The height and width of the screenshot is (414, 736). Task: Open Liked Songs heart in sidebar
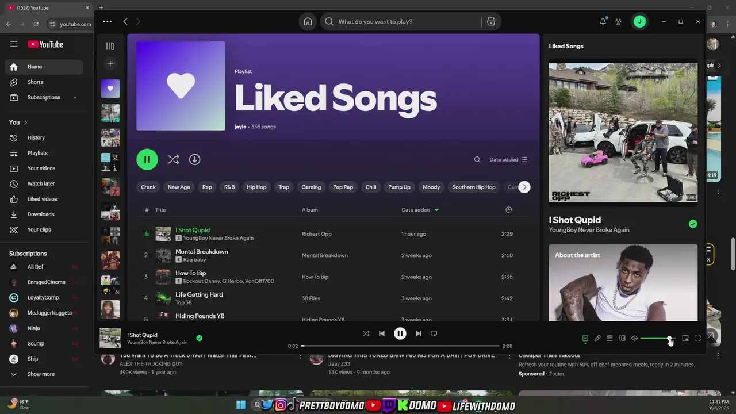click(110, 89)
